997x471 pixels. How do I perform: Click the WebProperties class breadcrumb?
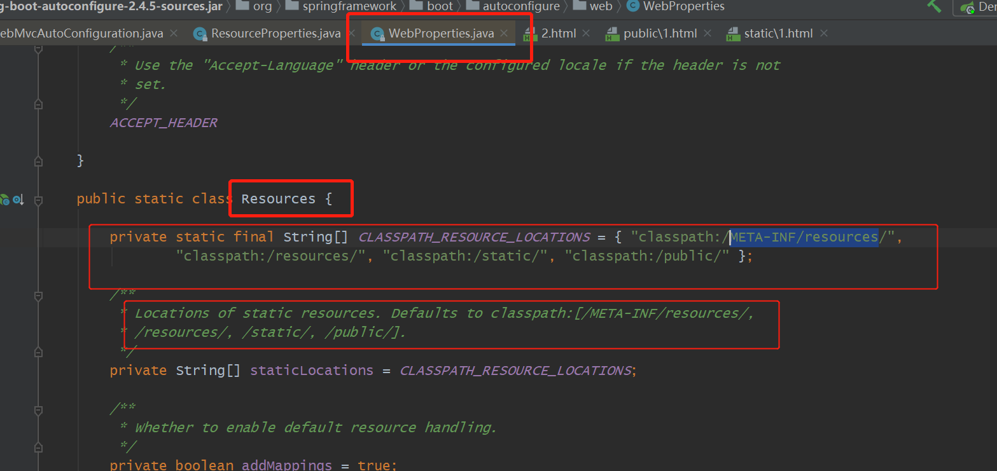676,6
